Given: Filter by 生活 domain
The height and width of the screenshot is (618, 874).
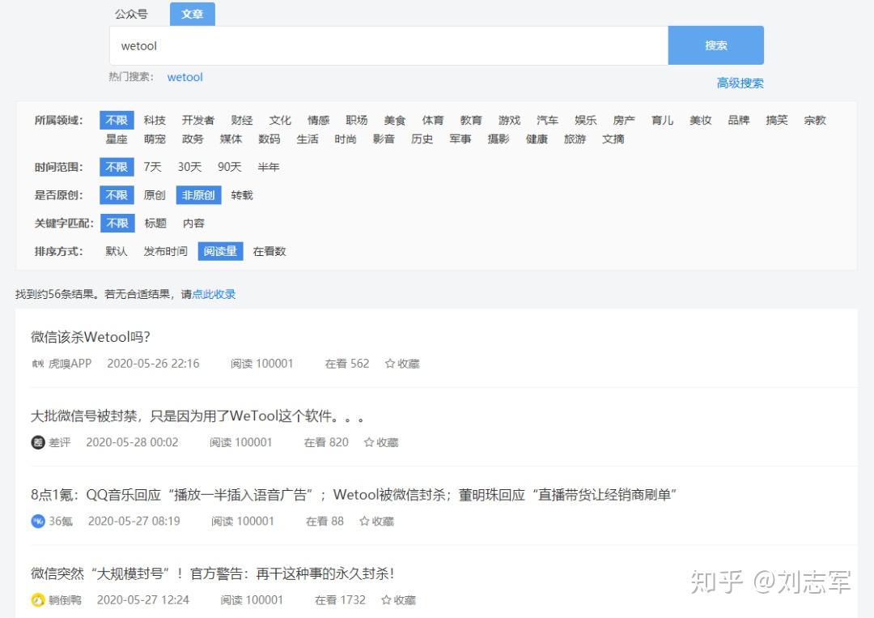Looking at the screenshot, I should (308, 139).
